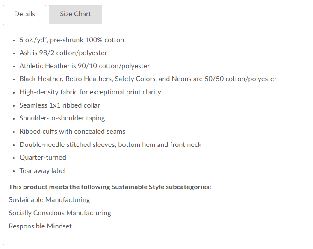Click the Tear away label text
Screen dimensions: 313x249
[x=42, y=171]
